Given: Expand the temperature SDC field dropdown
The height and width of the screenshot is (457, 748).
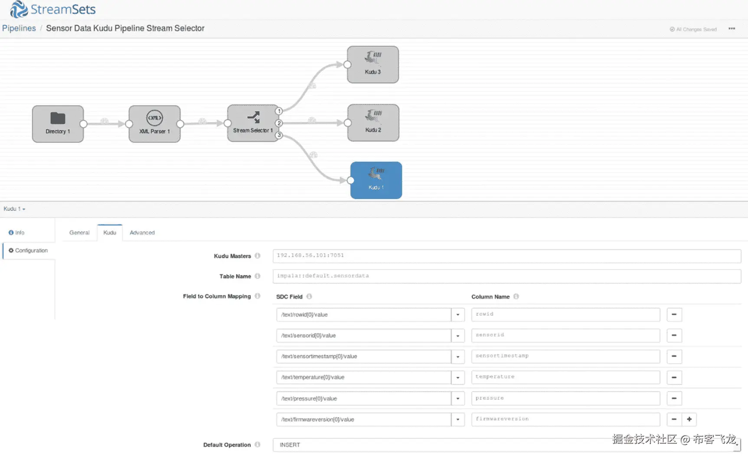Looking at the screenshot, I should click(x=458, y=378).
